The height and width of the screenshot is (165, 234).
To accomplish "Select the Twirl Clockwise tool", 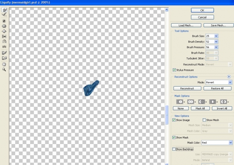I will [4, 21].
